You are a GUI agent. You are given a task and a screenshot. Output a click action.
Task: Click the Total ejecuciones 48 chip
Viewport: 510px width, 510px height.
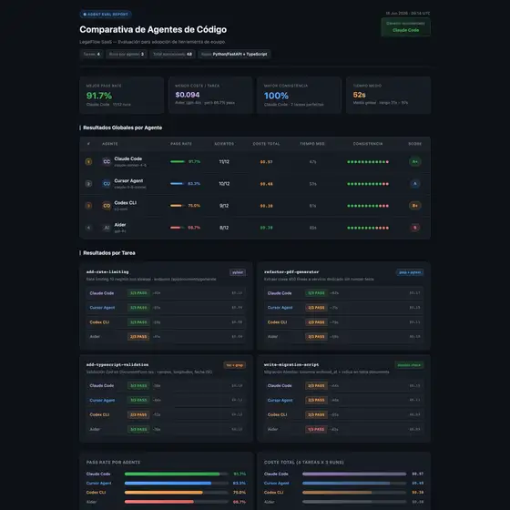(x=172, y=55)
